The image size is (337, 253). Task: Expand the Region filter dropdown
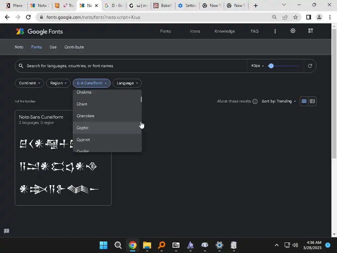click(x=58, y=83)
